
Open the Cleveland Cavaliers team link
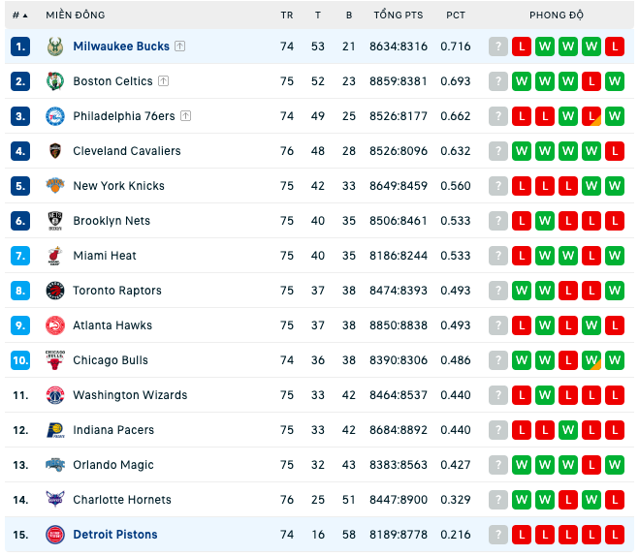[127, 151]
